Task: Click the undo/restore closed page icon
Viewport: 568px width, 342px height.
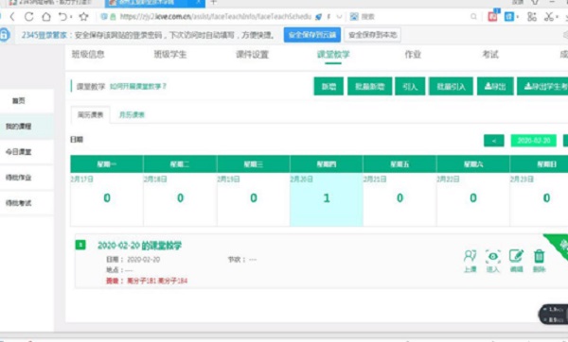Action: pyautogui.click(x=63, y=17)
